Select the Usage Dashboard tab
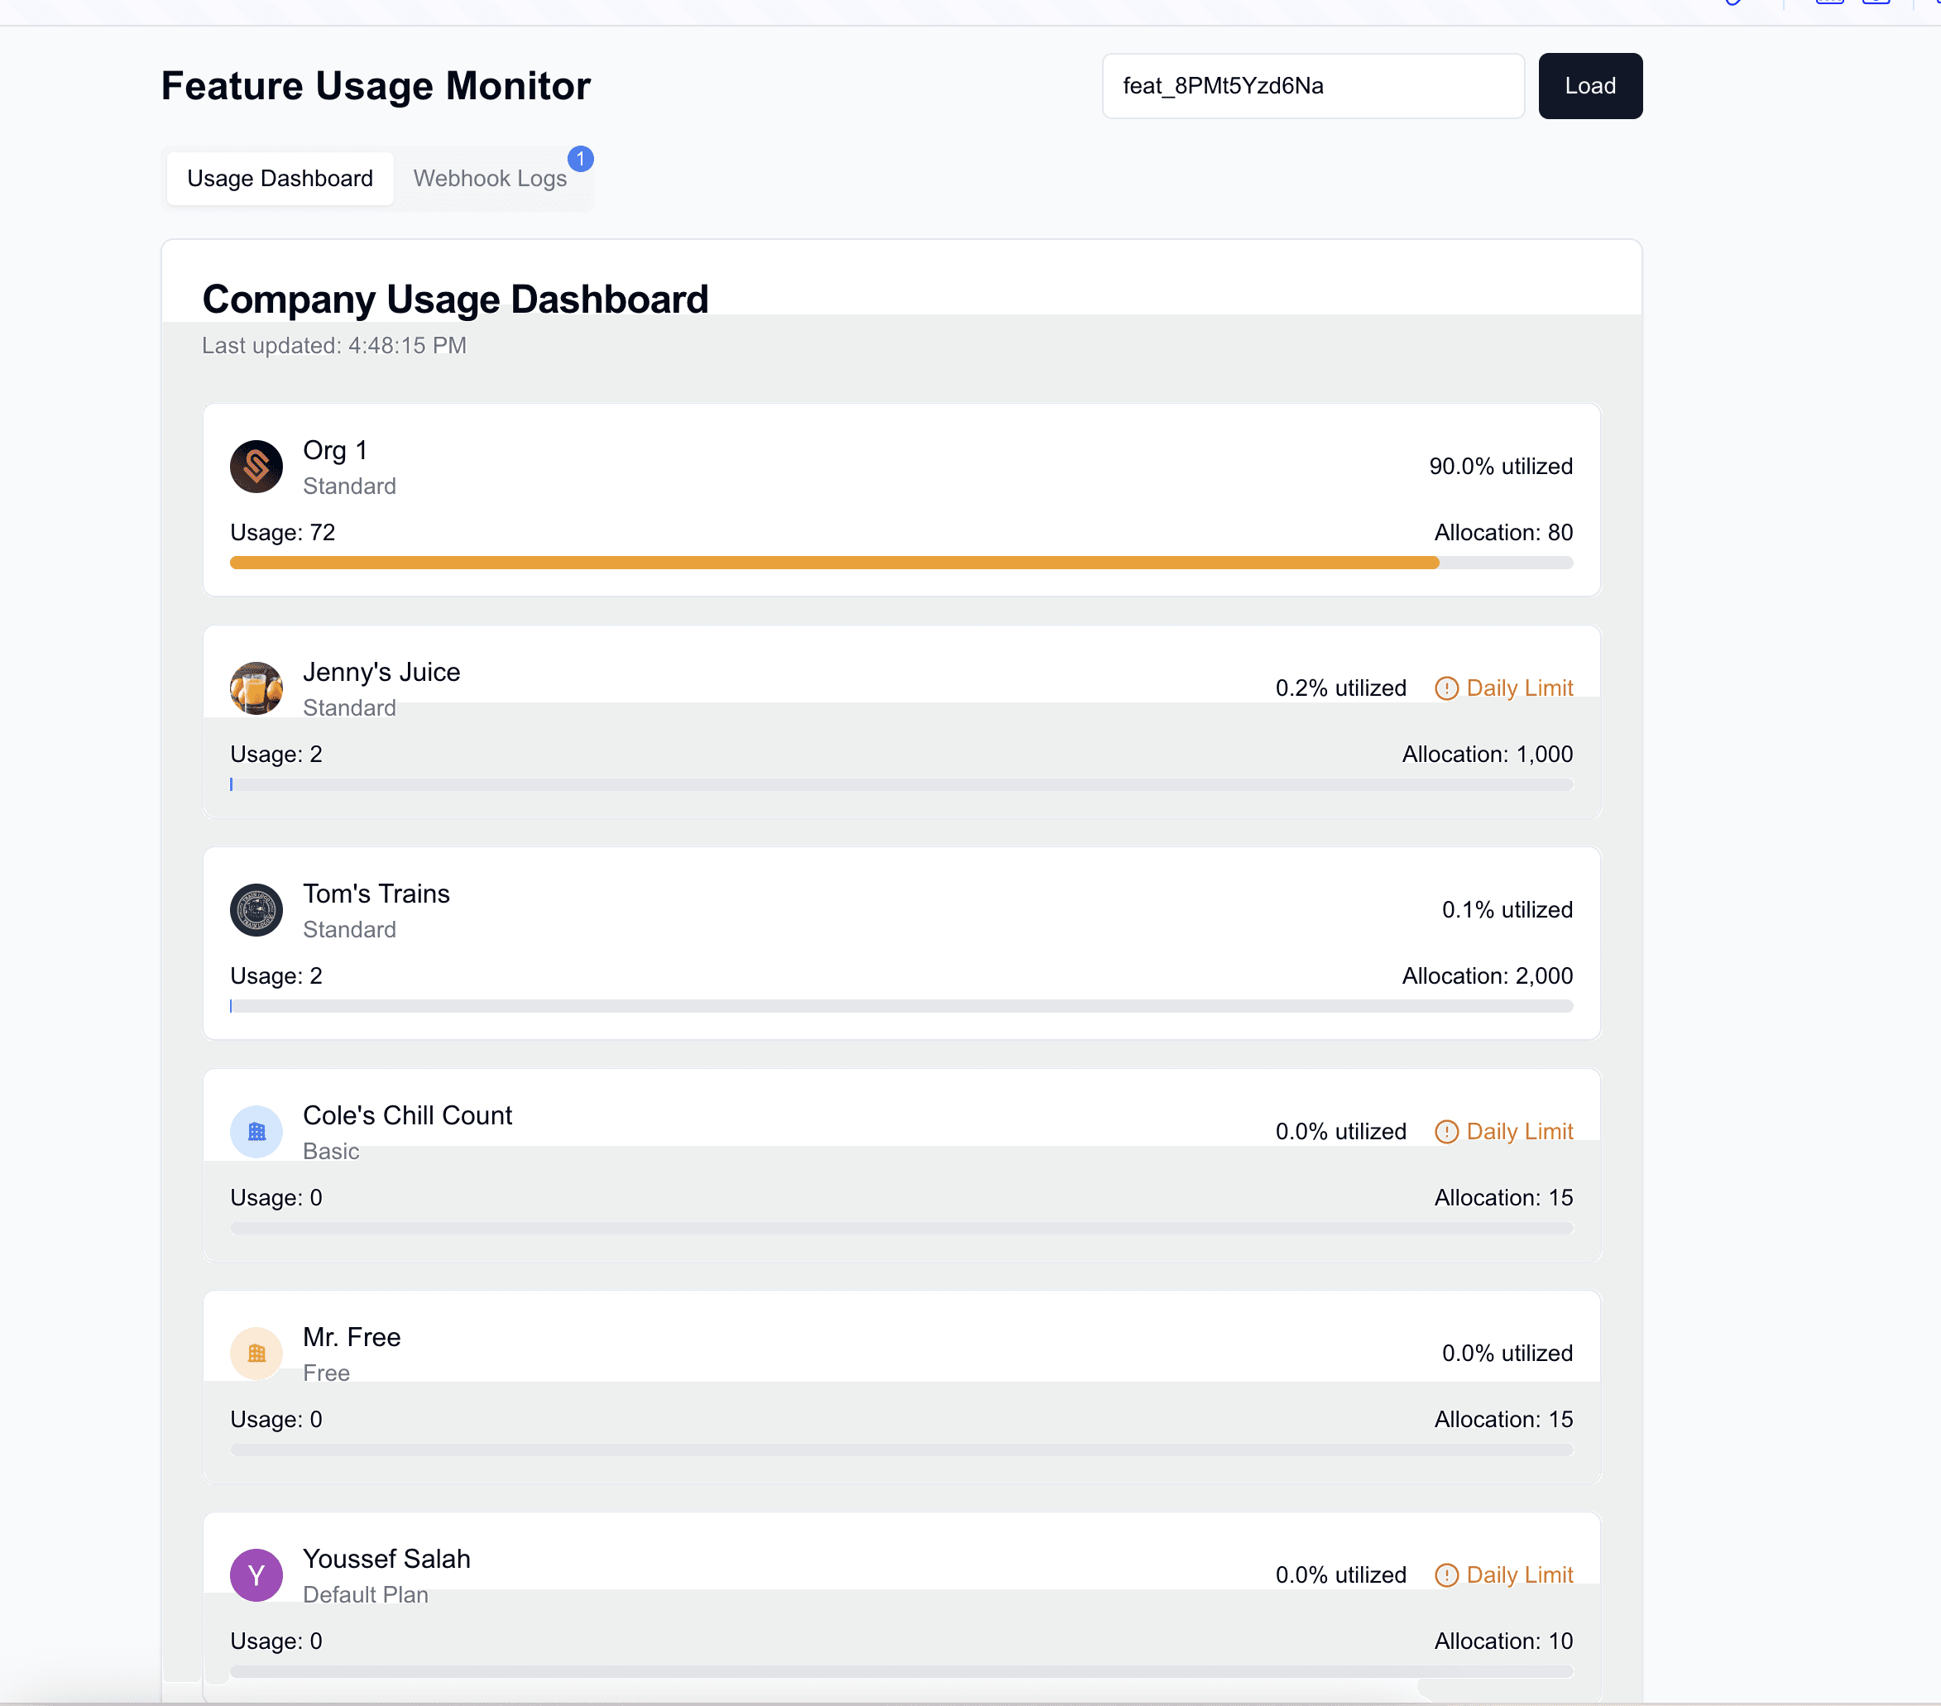This screenshot has height=1706, width=1941. click(279, 179)
